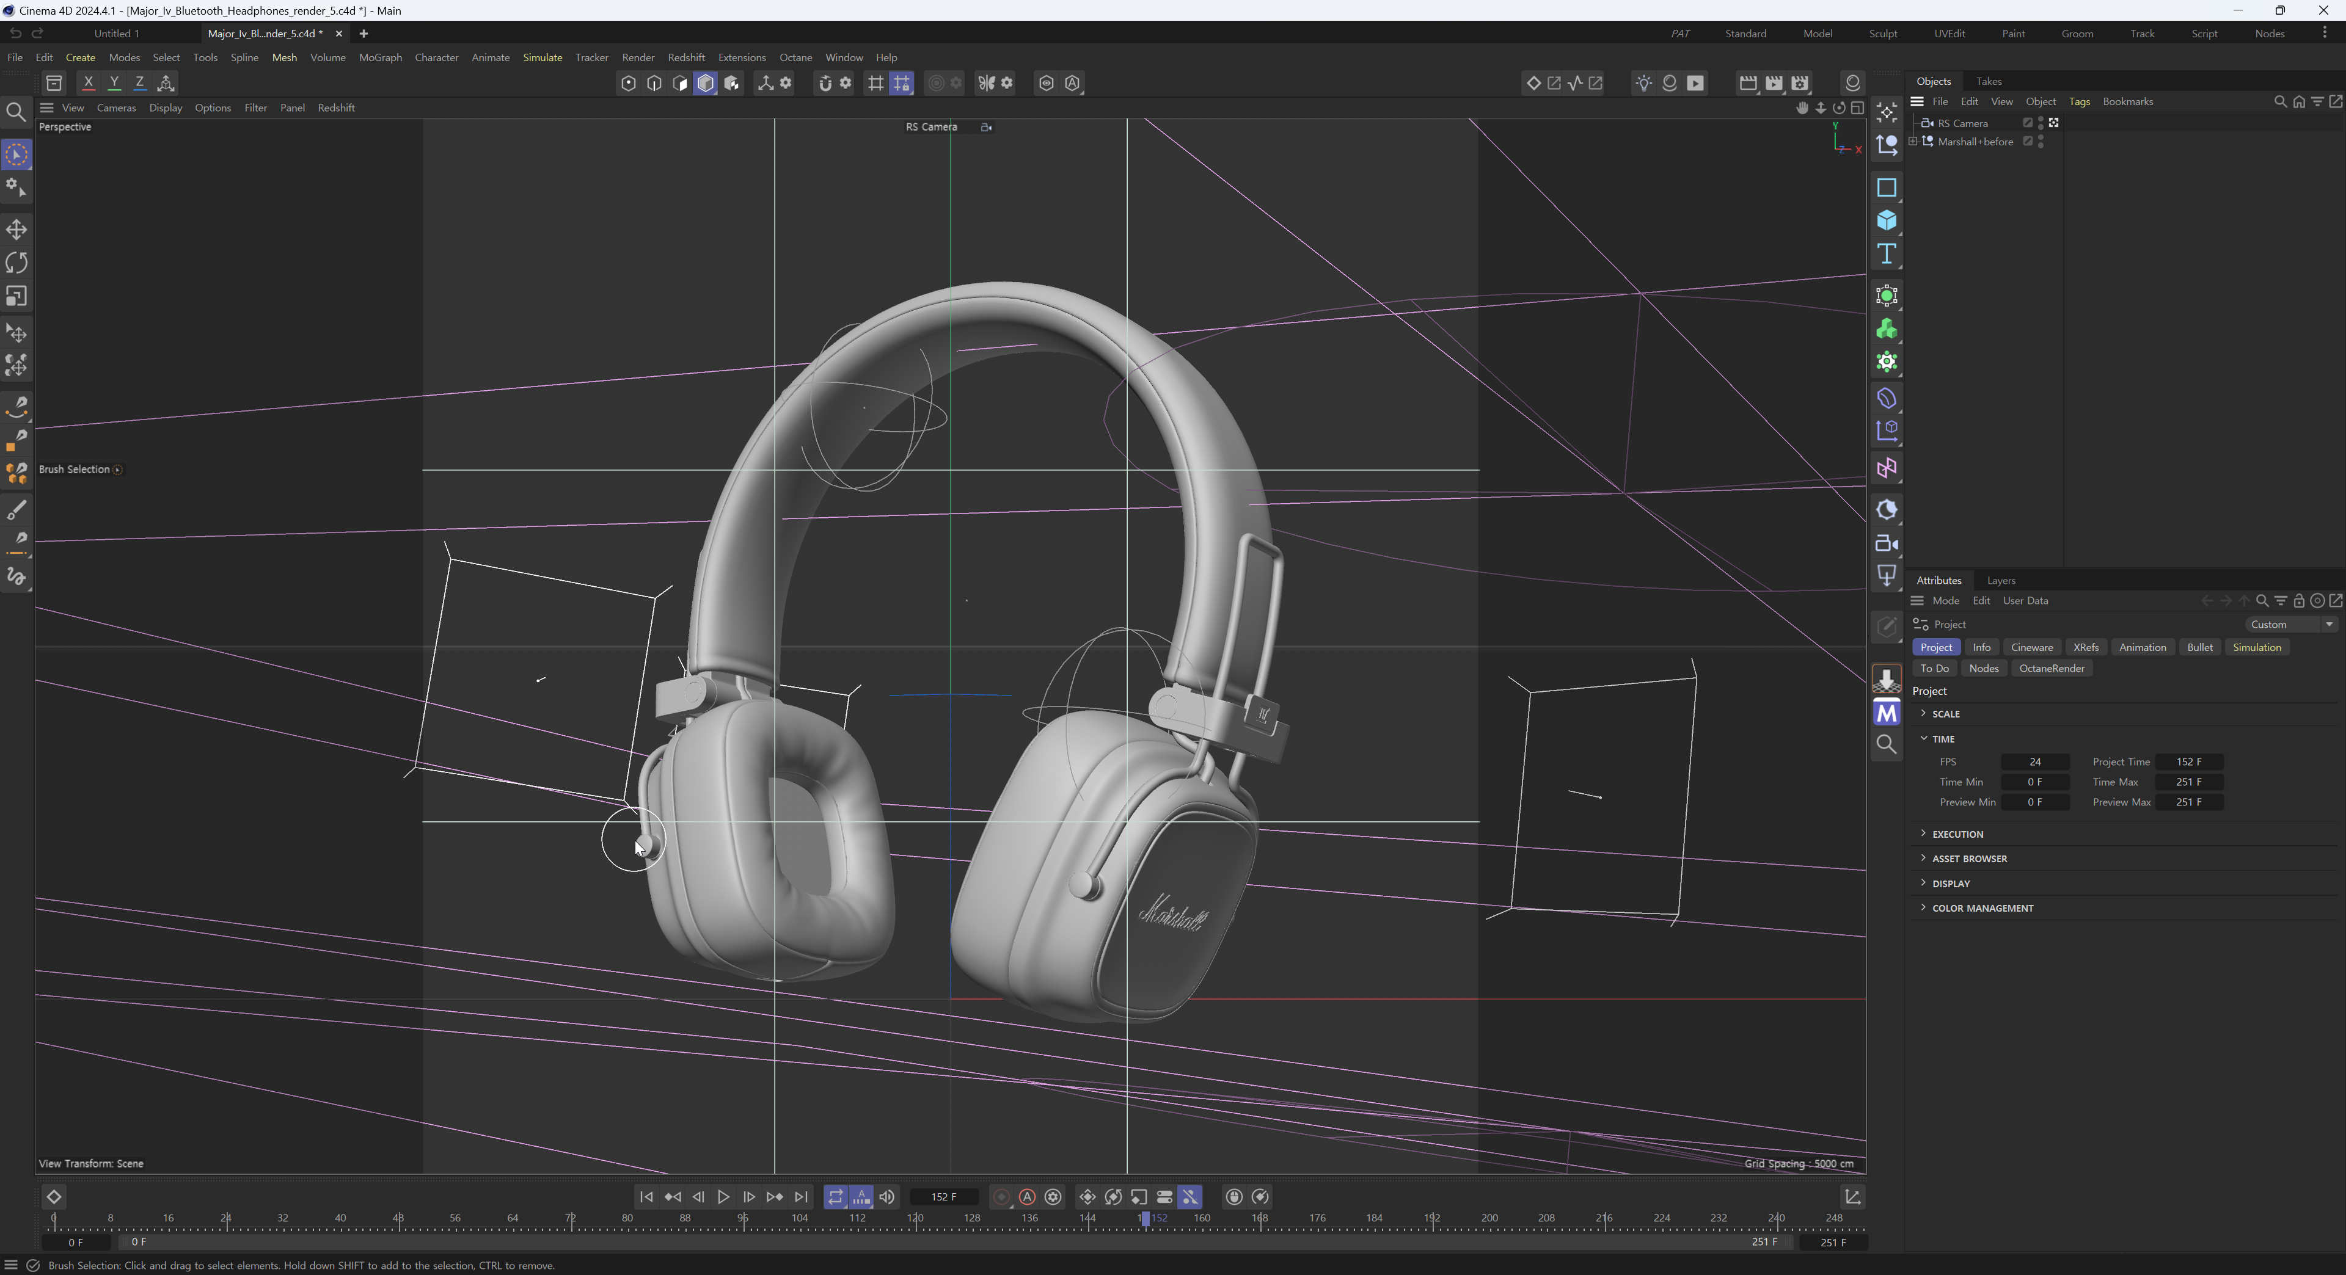This screenshot has width=2346, height=1275.
Task: Select the Rotate tool in left toolbar
Action: click(16, 263)
